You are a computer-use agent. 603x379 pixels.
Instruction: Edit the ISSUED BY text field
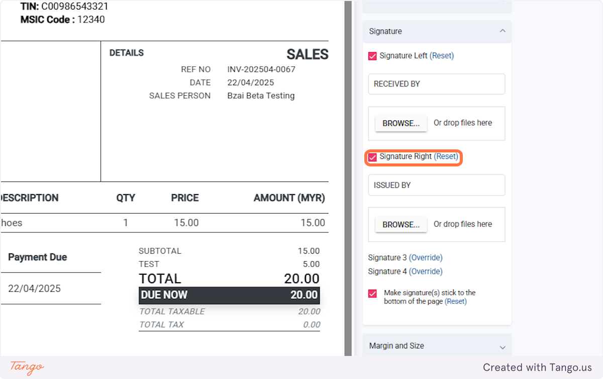click(x=437, y=185)
